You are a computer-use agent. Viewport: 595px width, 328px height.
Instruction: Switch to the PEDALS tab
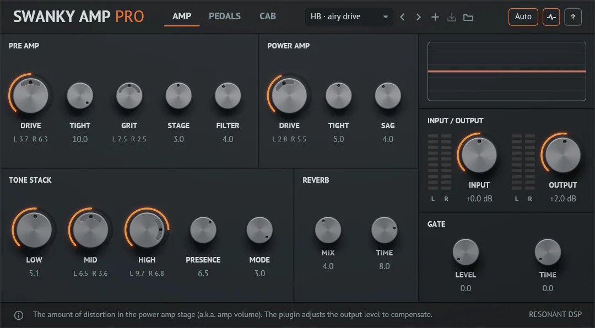(225, 17)
